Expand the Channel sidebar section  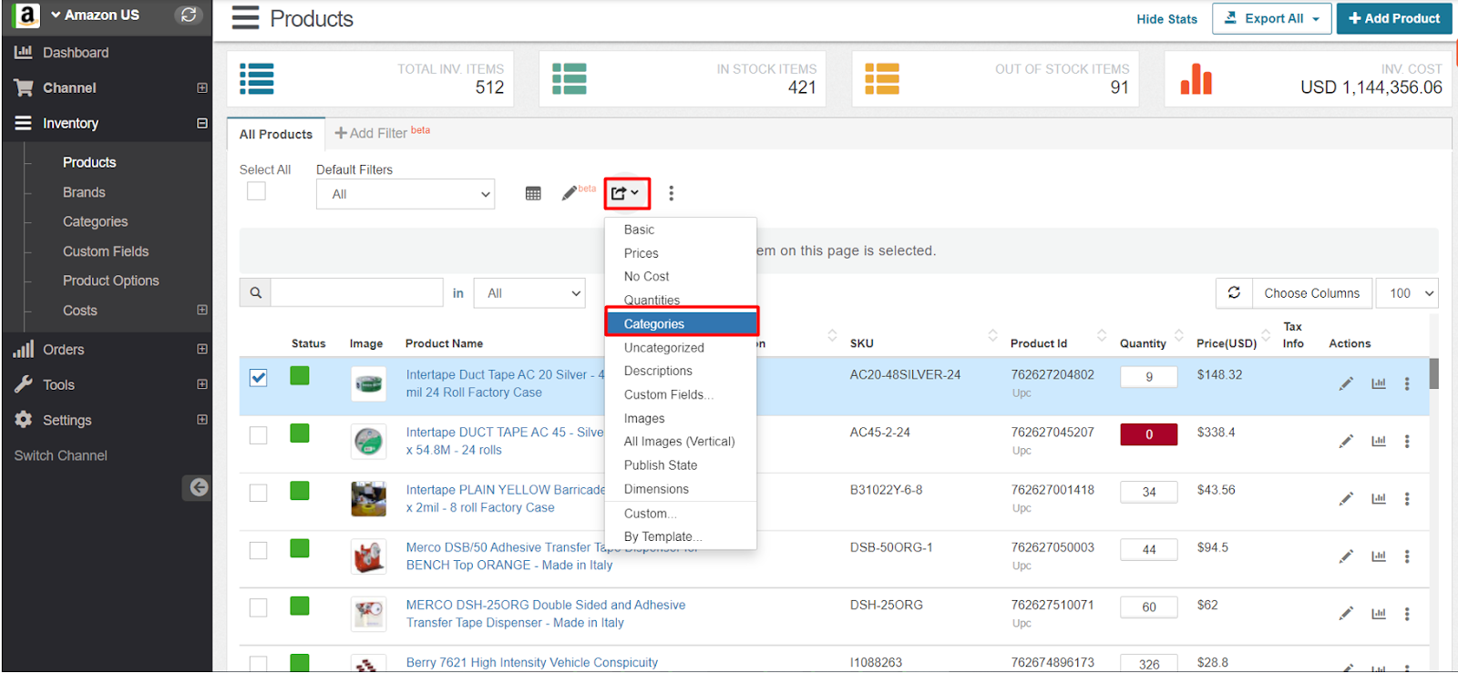click(x=202, y=87)
